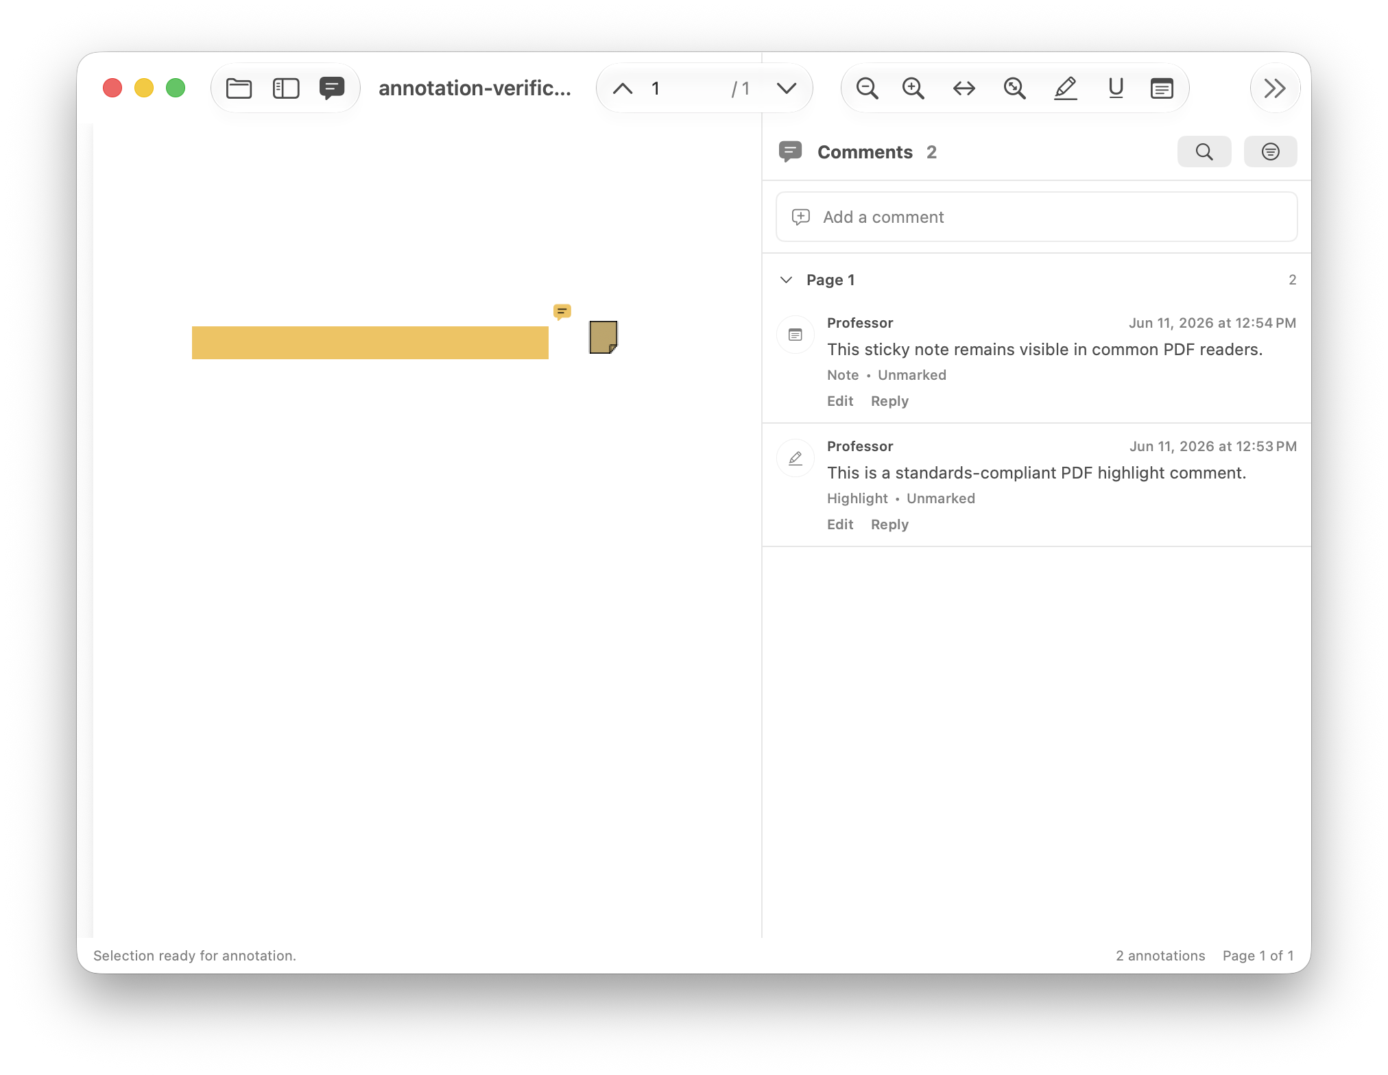Search comments with the magnifier button
Image resolution: width=1388 pixels, height=1075 pixels.
click(x=1204, y=152)
